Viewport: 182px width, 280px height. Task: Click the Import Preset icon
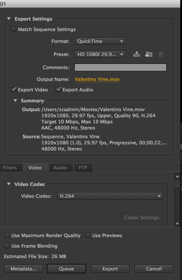pos(149,54)
